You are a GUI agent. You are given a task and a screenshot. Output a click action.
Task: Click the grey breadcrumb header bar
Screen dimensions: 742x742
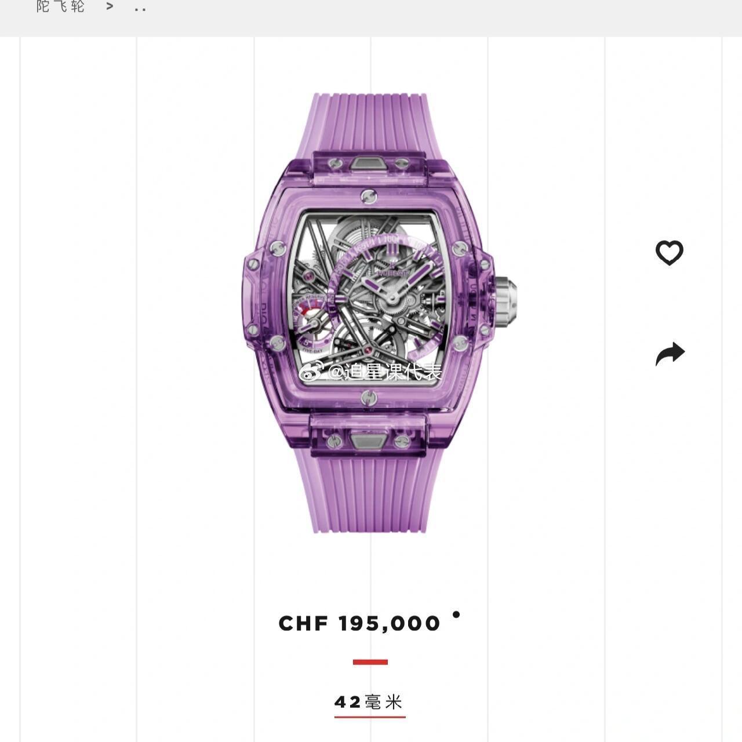pos(371,18)
